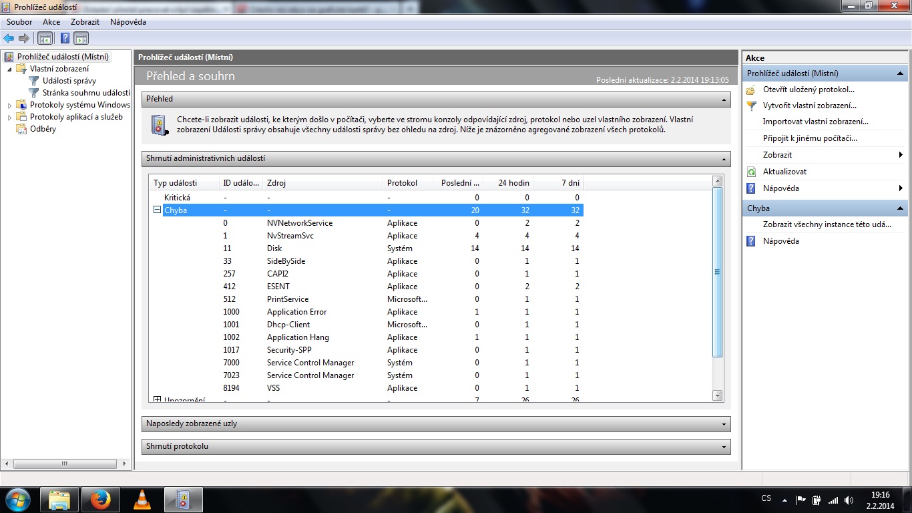The image size is (912, 513).
Task: Click Nápověda under the Chyba actions group
Action: 780,241
